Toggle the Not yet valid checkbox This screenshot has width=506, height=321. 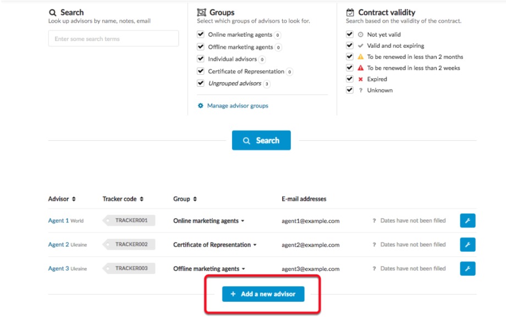pyautogui.click(x=350, y=34)
